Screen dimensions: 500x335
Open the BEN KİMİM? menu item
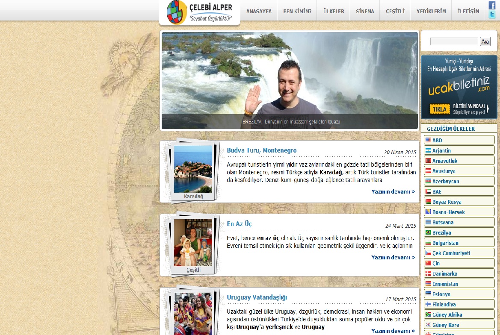(x=297, y=11)
